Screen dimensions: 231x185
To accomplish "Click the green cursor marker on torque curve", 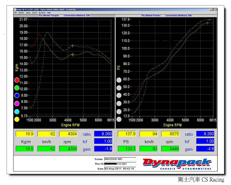I will coord(73,55).
